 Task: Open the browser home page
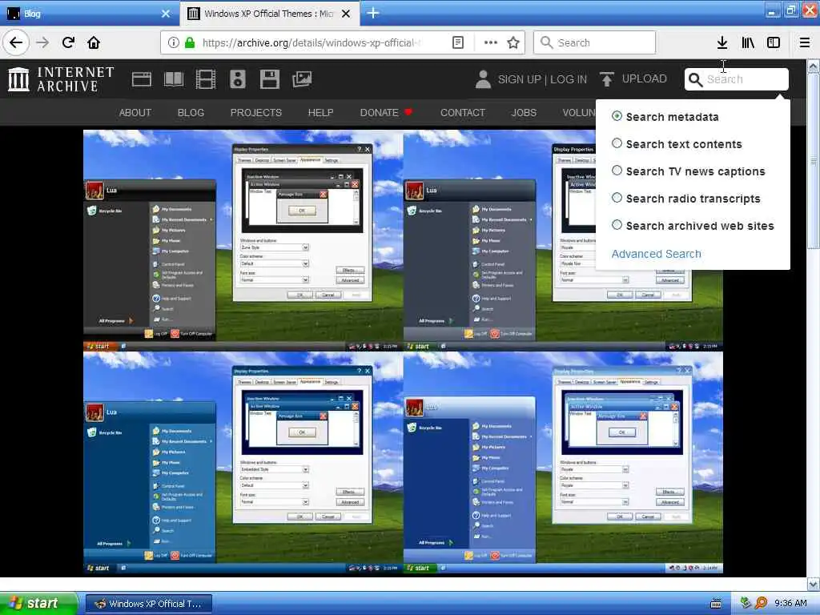click(94, 42)
